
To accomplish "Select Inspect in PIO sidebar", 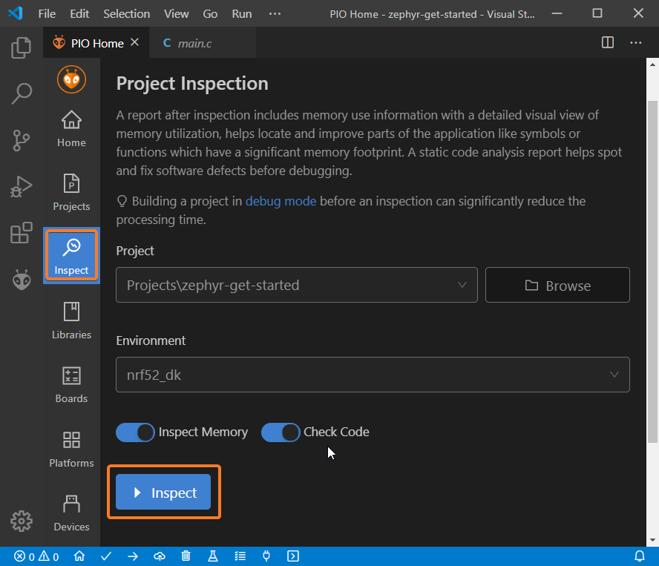I will pos(71,255).
